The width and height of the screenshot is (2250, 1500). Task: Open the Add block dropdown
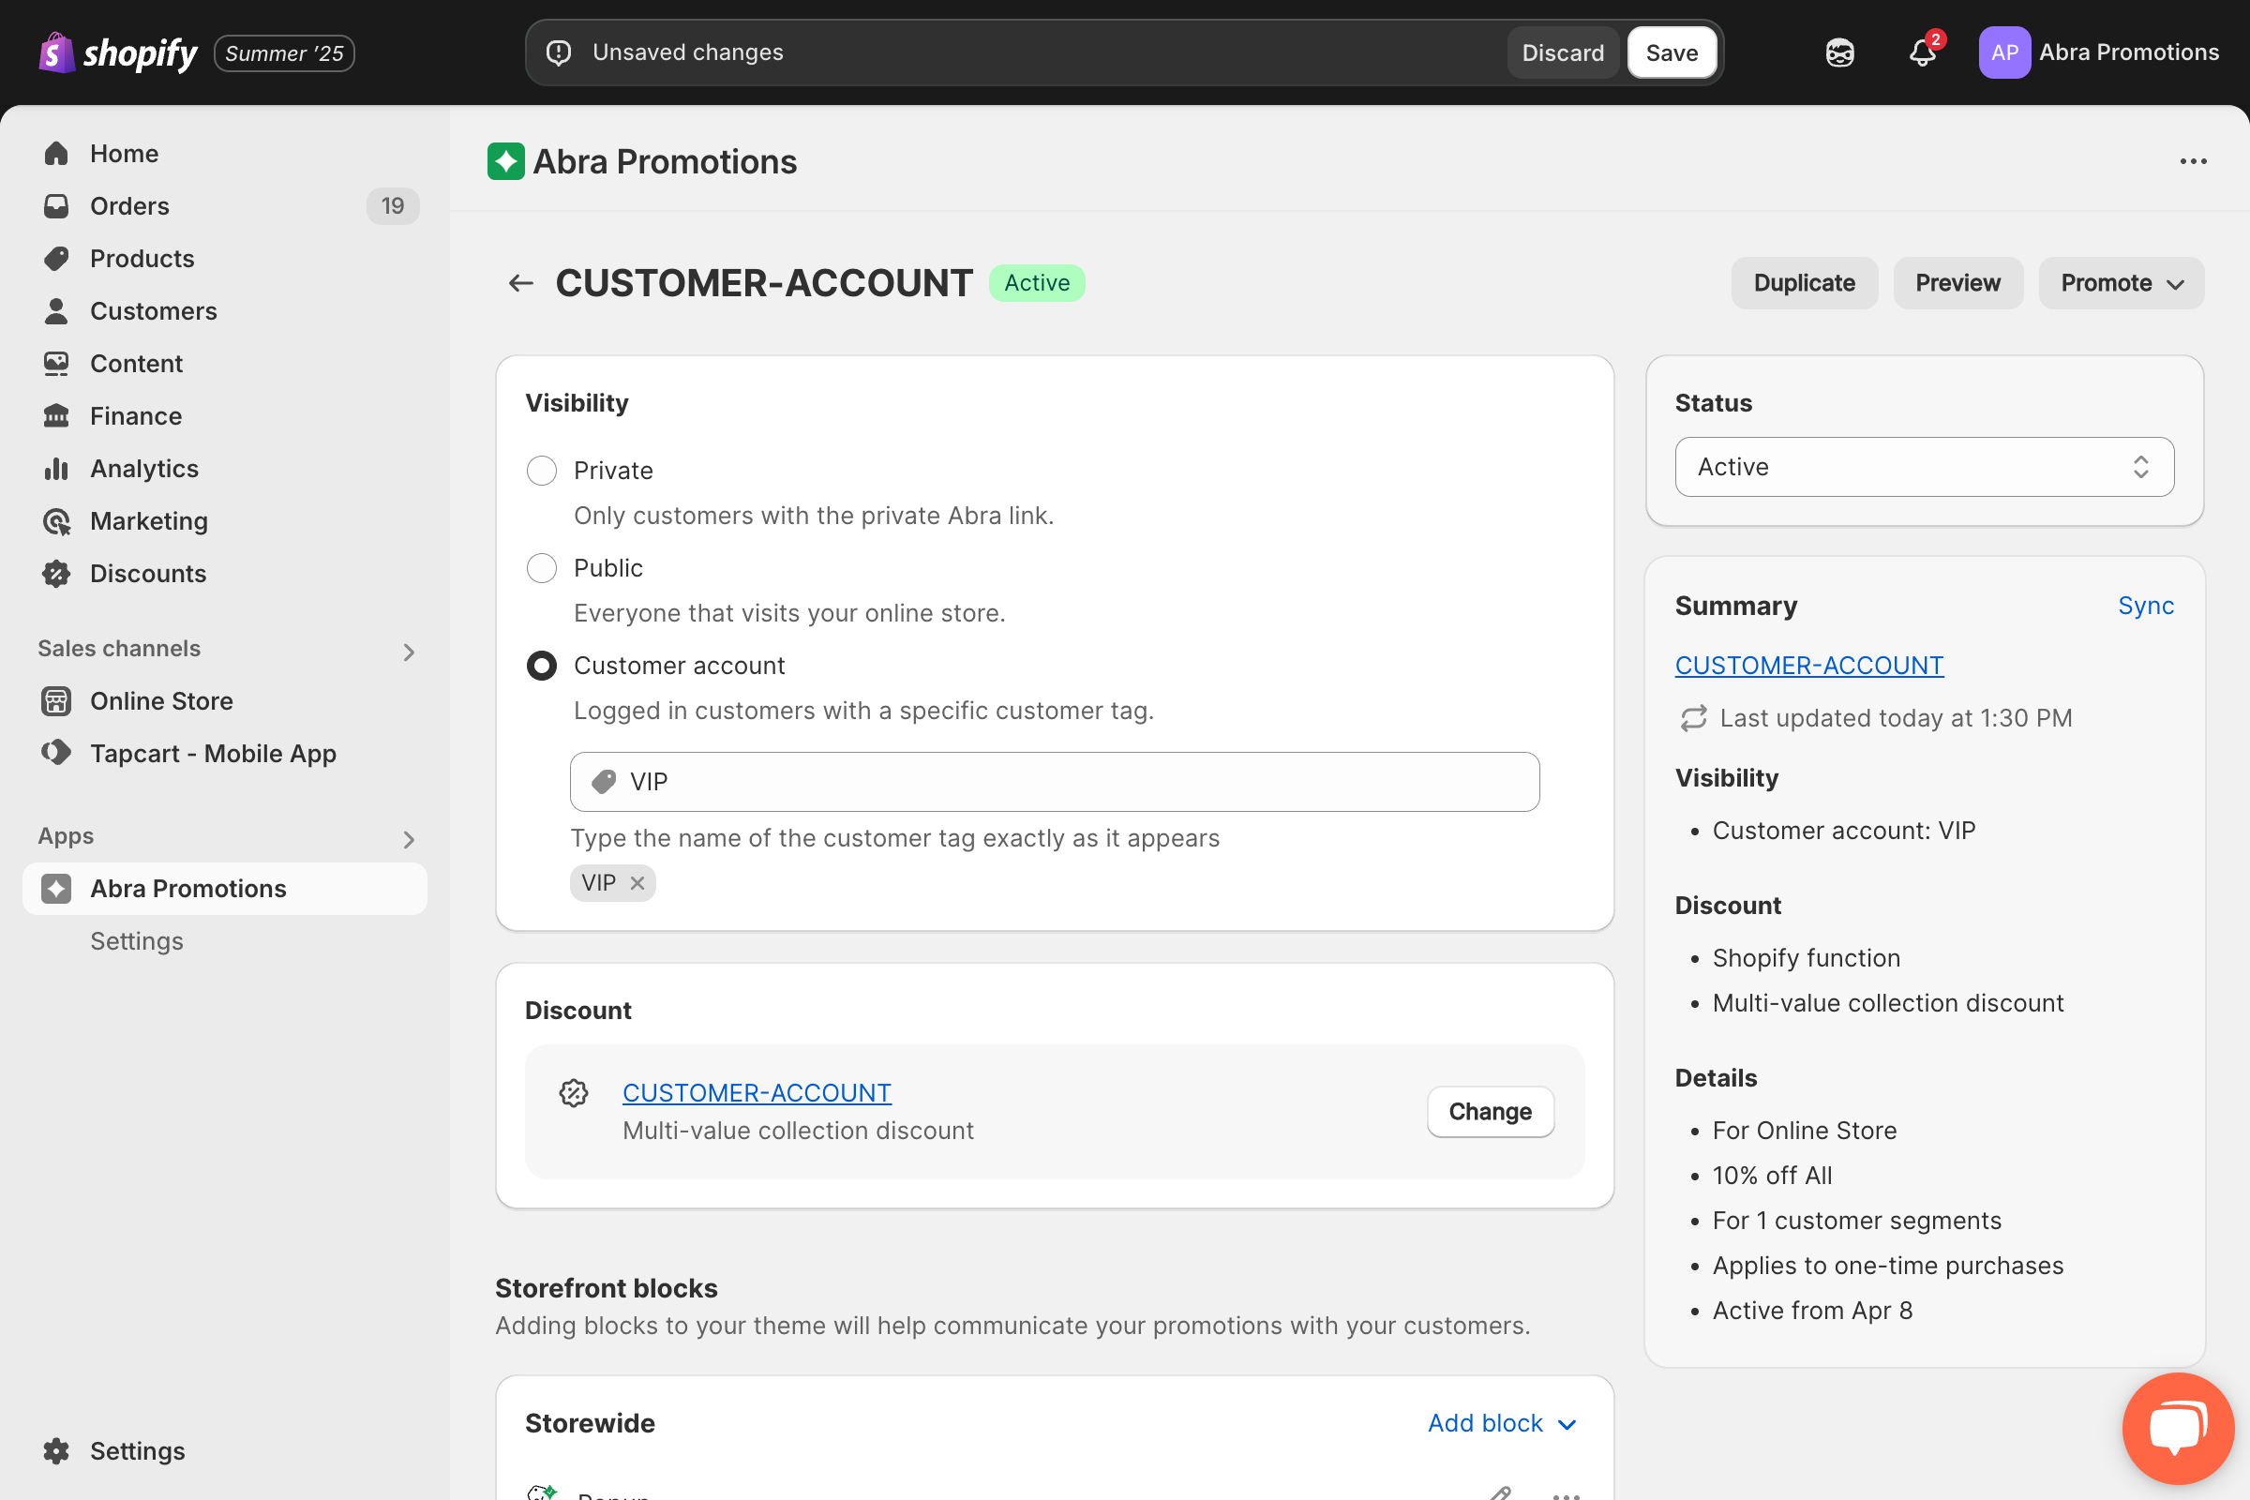pyautogui.click(x=1502, y=1423)
